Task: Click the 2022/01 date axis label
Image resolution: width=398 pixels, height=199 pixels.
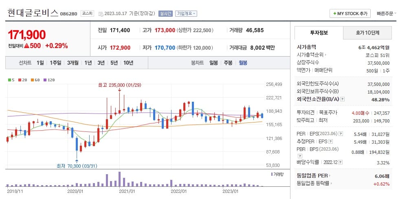Action: [x=179, y=191]
